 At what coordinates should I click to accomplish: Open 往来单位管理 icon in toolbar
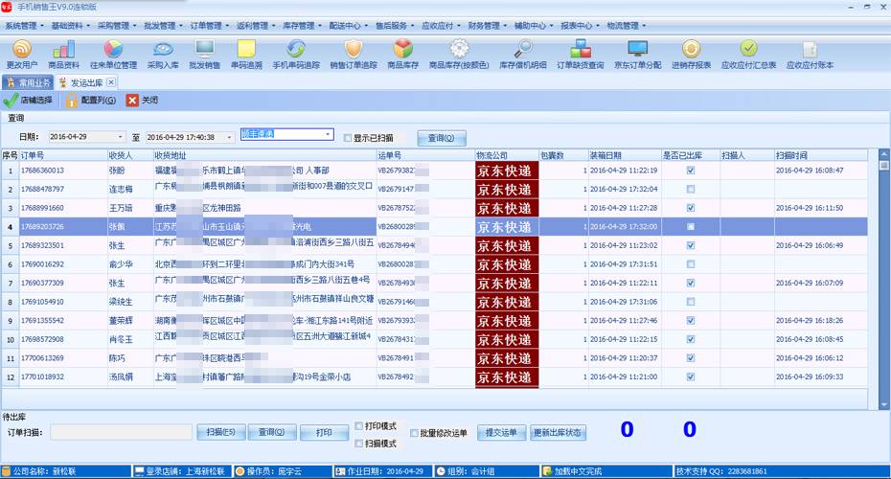pos(113,55)
